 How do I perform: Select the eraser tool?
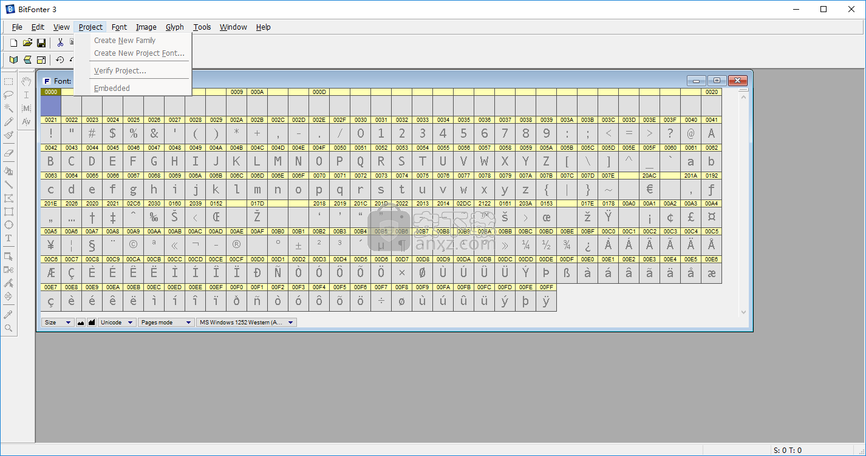click(9, 153)
